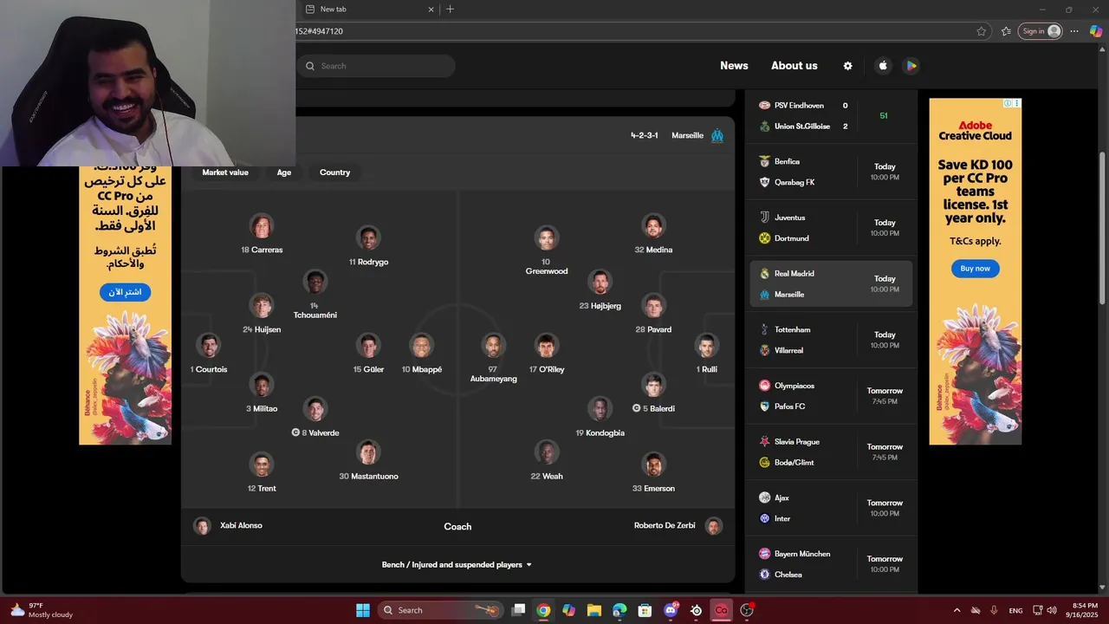Click Courtois goalkeeper player photo
Image resolution: width=1109 pixels, height=624 pixels.
(209, 346)
